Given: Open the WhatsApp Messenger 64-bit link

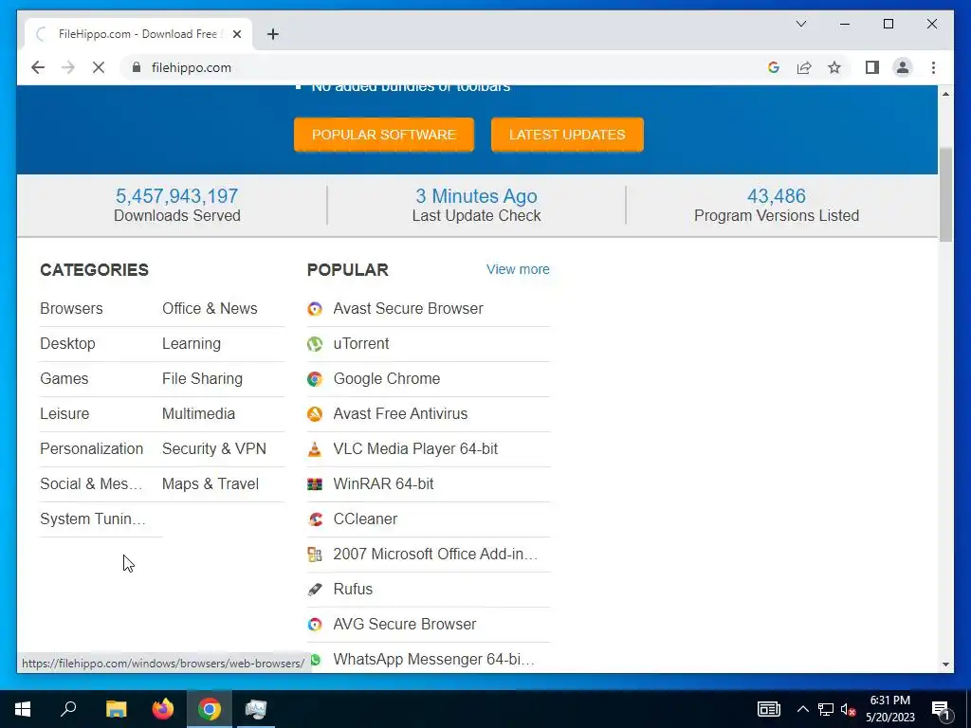Looking at the screenshot, I should pos(433,660).
